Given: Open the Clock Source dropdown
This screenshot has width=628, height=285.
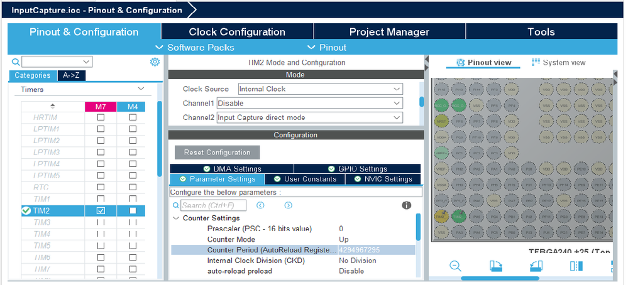Looking at the screenshot, I should pyautogui.click(x=321, y=89).
